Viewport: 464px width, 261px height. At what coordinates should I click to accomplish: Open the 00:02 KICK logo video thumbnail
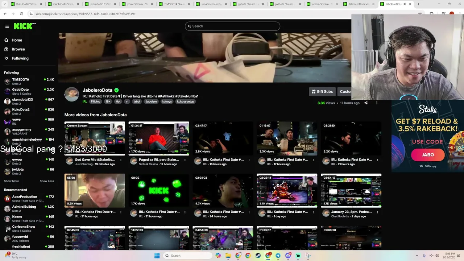[x=159, y=191]
